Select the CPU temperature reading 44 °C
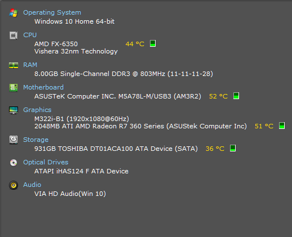The width and height of the screenshot is (292, 237). pos(135,44)
